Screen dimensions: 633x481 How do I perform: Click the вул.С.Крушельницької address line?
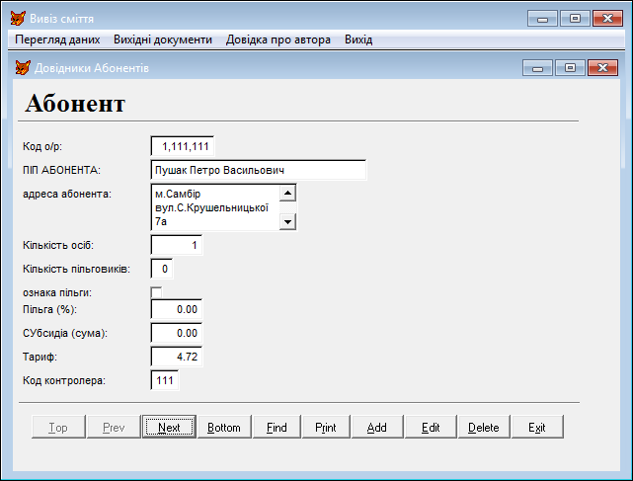(x=212, y=207)
